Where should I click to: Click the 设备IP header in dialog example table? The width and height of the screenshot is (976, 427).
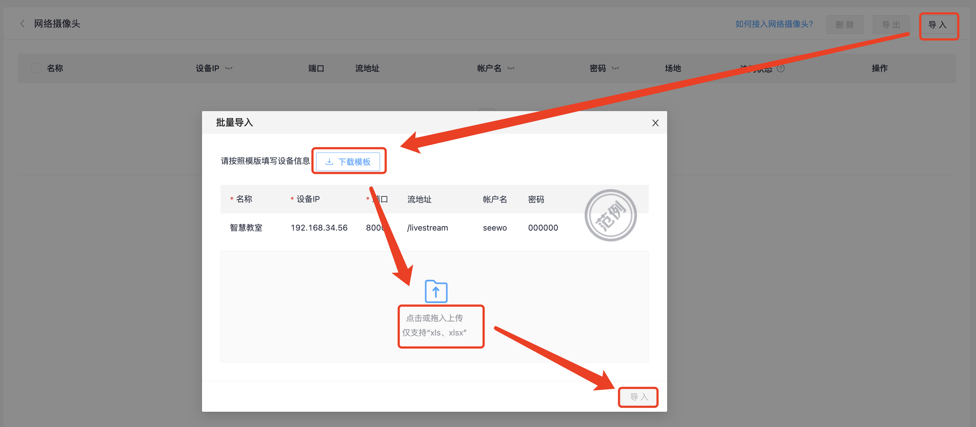click(x=308, y=199)
